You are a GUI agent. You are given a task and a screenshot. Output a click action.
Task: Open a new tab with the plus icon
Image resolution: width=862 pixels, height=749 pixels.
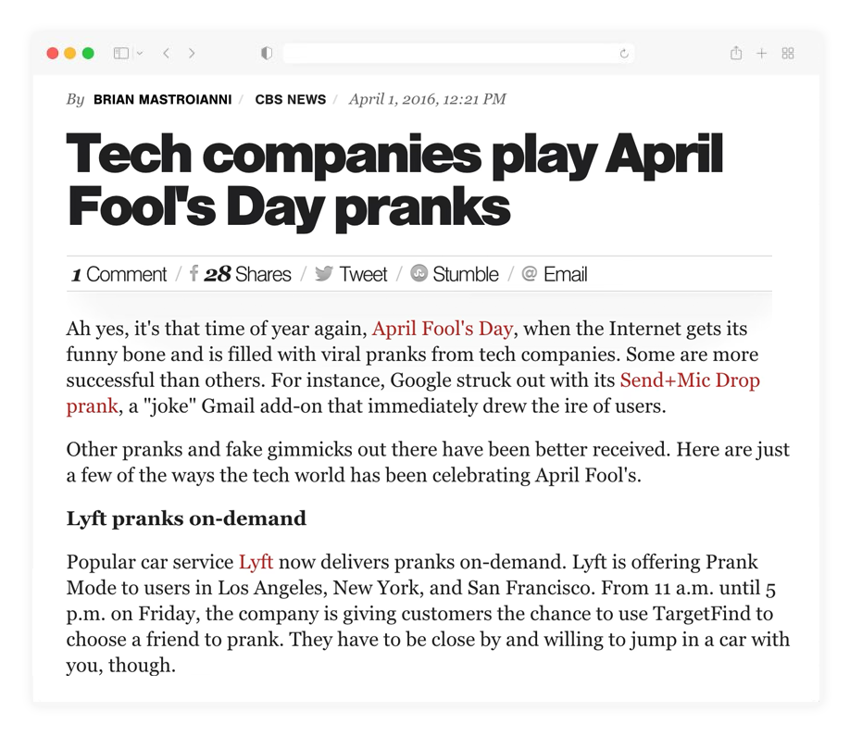click(x=762, y=53)
